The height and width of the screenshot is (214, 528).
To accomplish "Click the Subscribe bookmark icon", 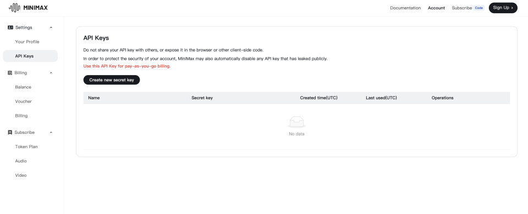I will 10,132.
